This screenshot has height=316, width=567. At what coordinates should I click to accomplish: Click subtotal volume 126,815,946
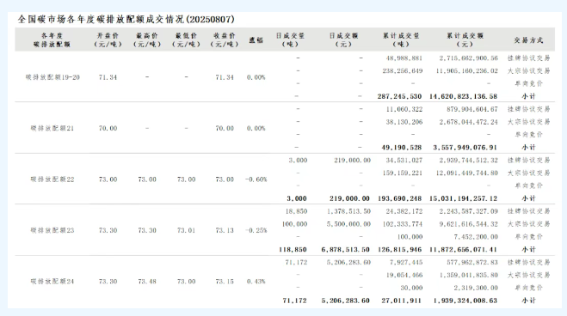(x=399, y=250)
